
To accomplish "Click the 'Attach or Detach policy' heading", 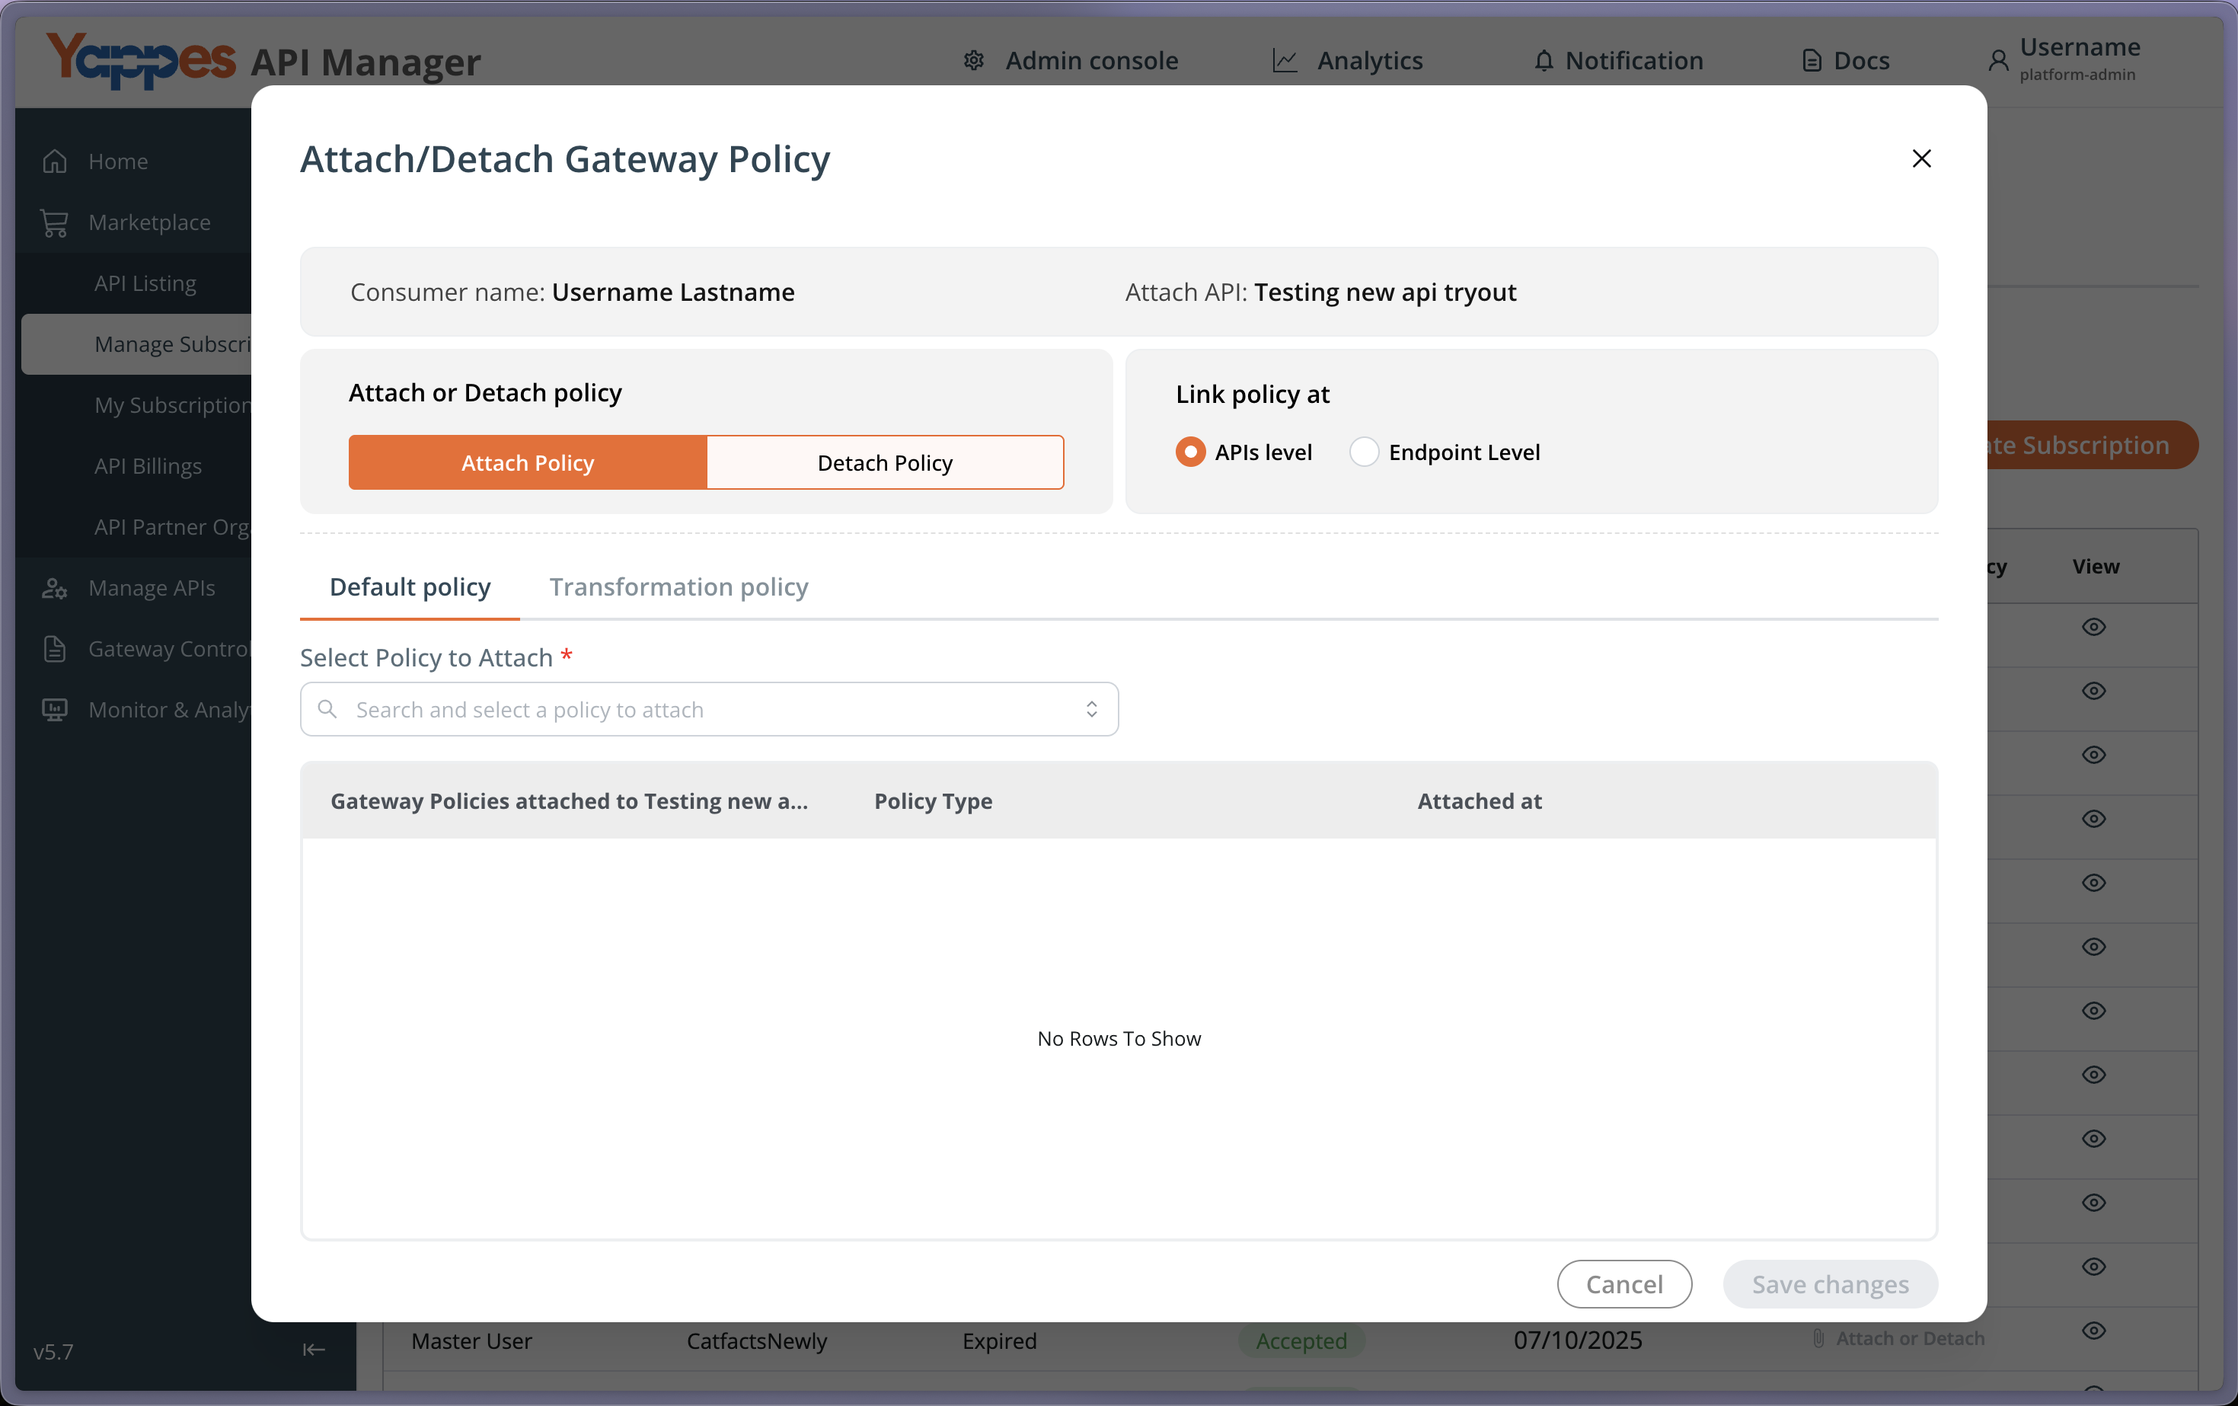I will [x=485, y=392].
